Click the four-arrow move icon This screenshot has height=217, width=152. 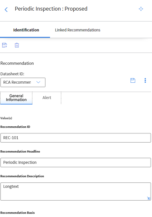pos(141,9)
